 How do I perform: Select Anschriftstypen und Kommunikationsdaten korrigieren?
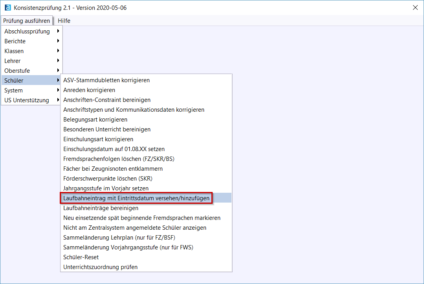click(146, 110)
